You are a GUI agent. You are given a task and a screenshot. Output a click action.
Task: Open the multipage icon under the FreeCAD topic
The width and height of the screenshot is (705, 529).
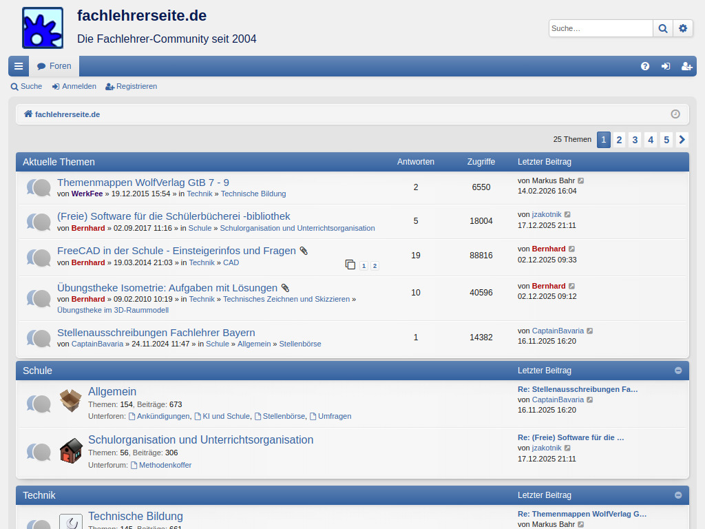point(350,264)
